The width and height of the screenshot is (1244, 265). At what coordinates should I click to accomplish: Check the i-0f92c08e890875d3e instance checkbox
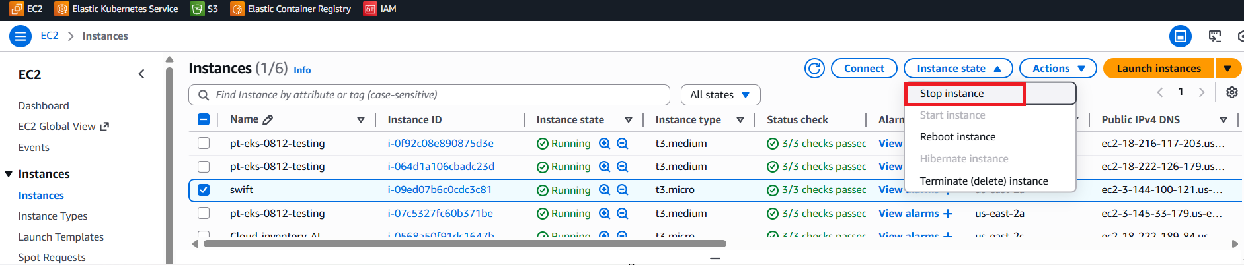tap(204, 143)
